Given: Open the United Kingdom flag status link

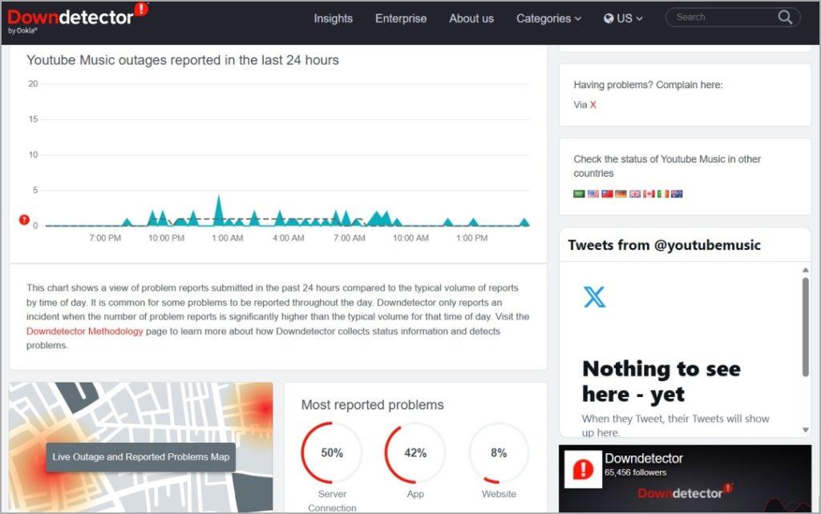Looking at the screenshot, I should click(635, 194).
